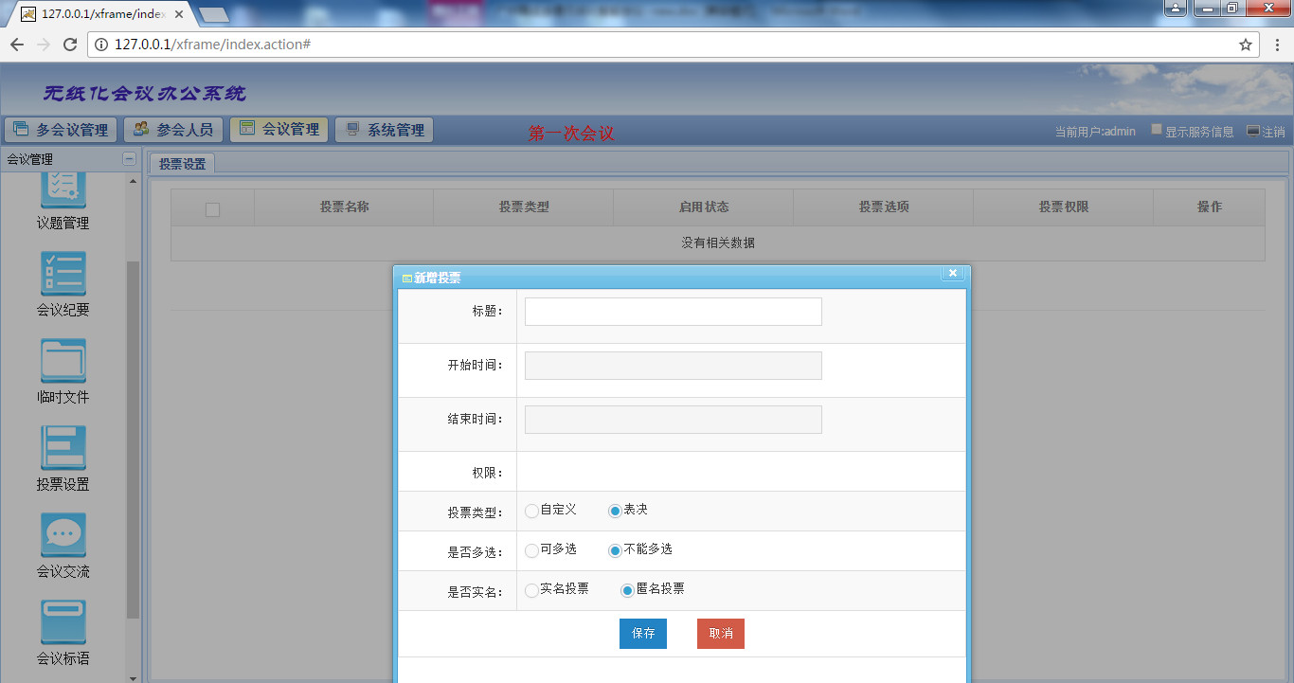Select the 自定义 vote type radio
The height and width of the screenshot is (683, 1294).
pos(531,511)
